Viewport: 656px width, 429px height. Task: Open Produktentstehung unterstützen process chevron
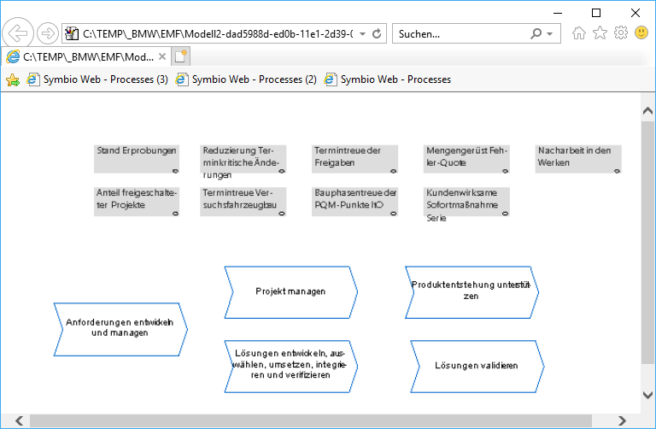471,292
